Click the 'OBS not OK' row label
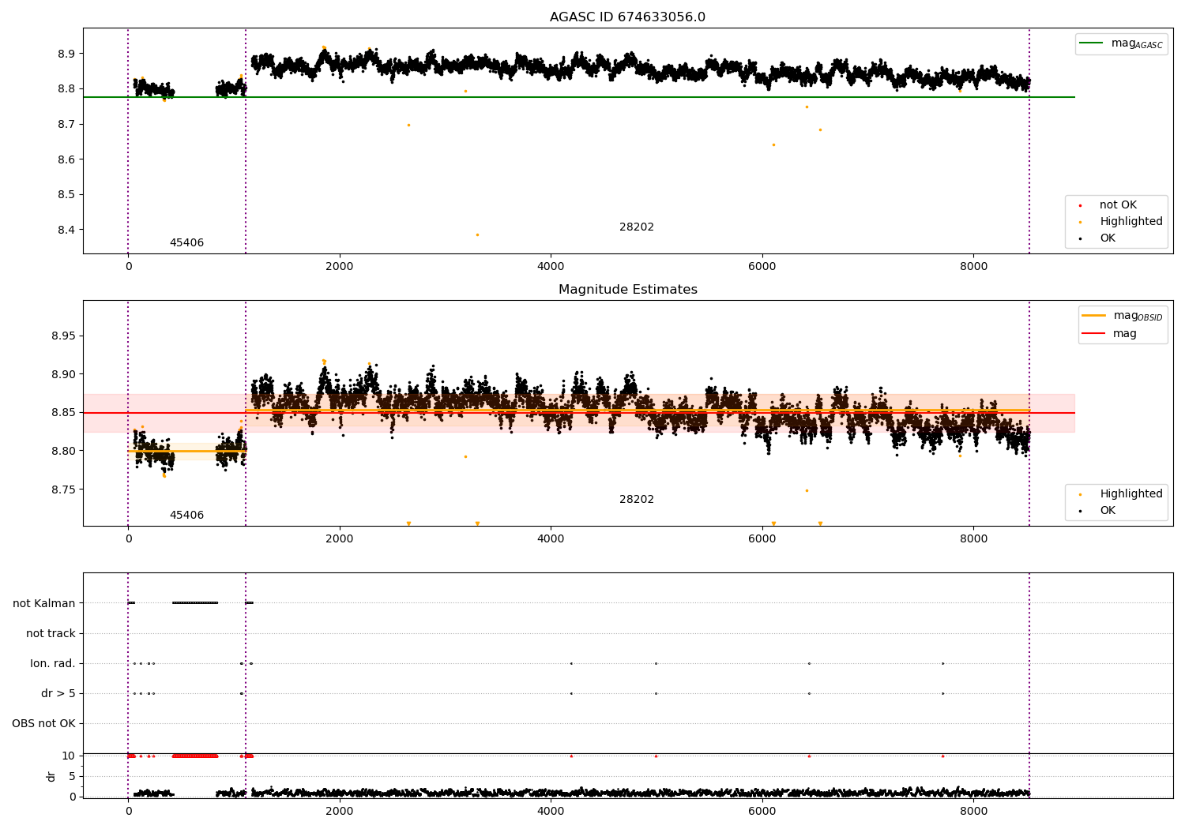Viewport: 1185px width, 829px height. coord(43,724)
